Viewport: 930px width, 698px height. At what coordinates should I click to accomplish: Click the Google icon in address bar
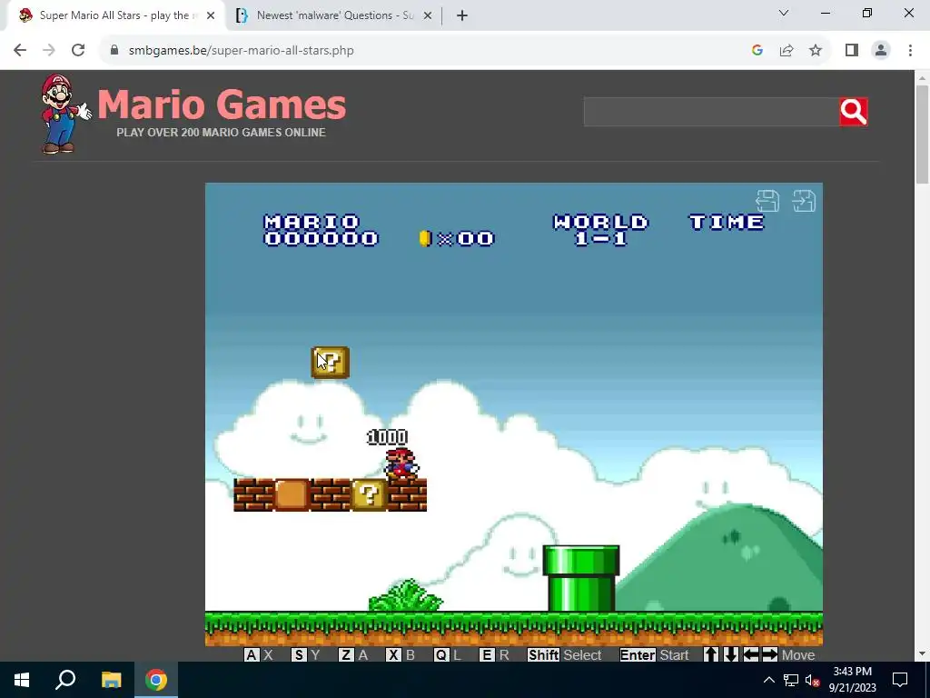tap(757, 51)
